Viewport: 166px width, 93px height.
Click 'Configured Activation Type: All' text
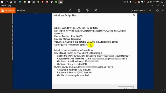point(71,45)
